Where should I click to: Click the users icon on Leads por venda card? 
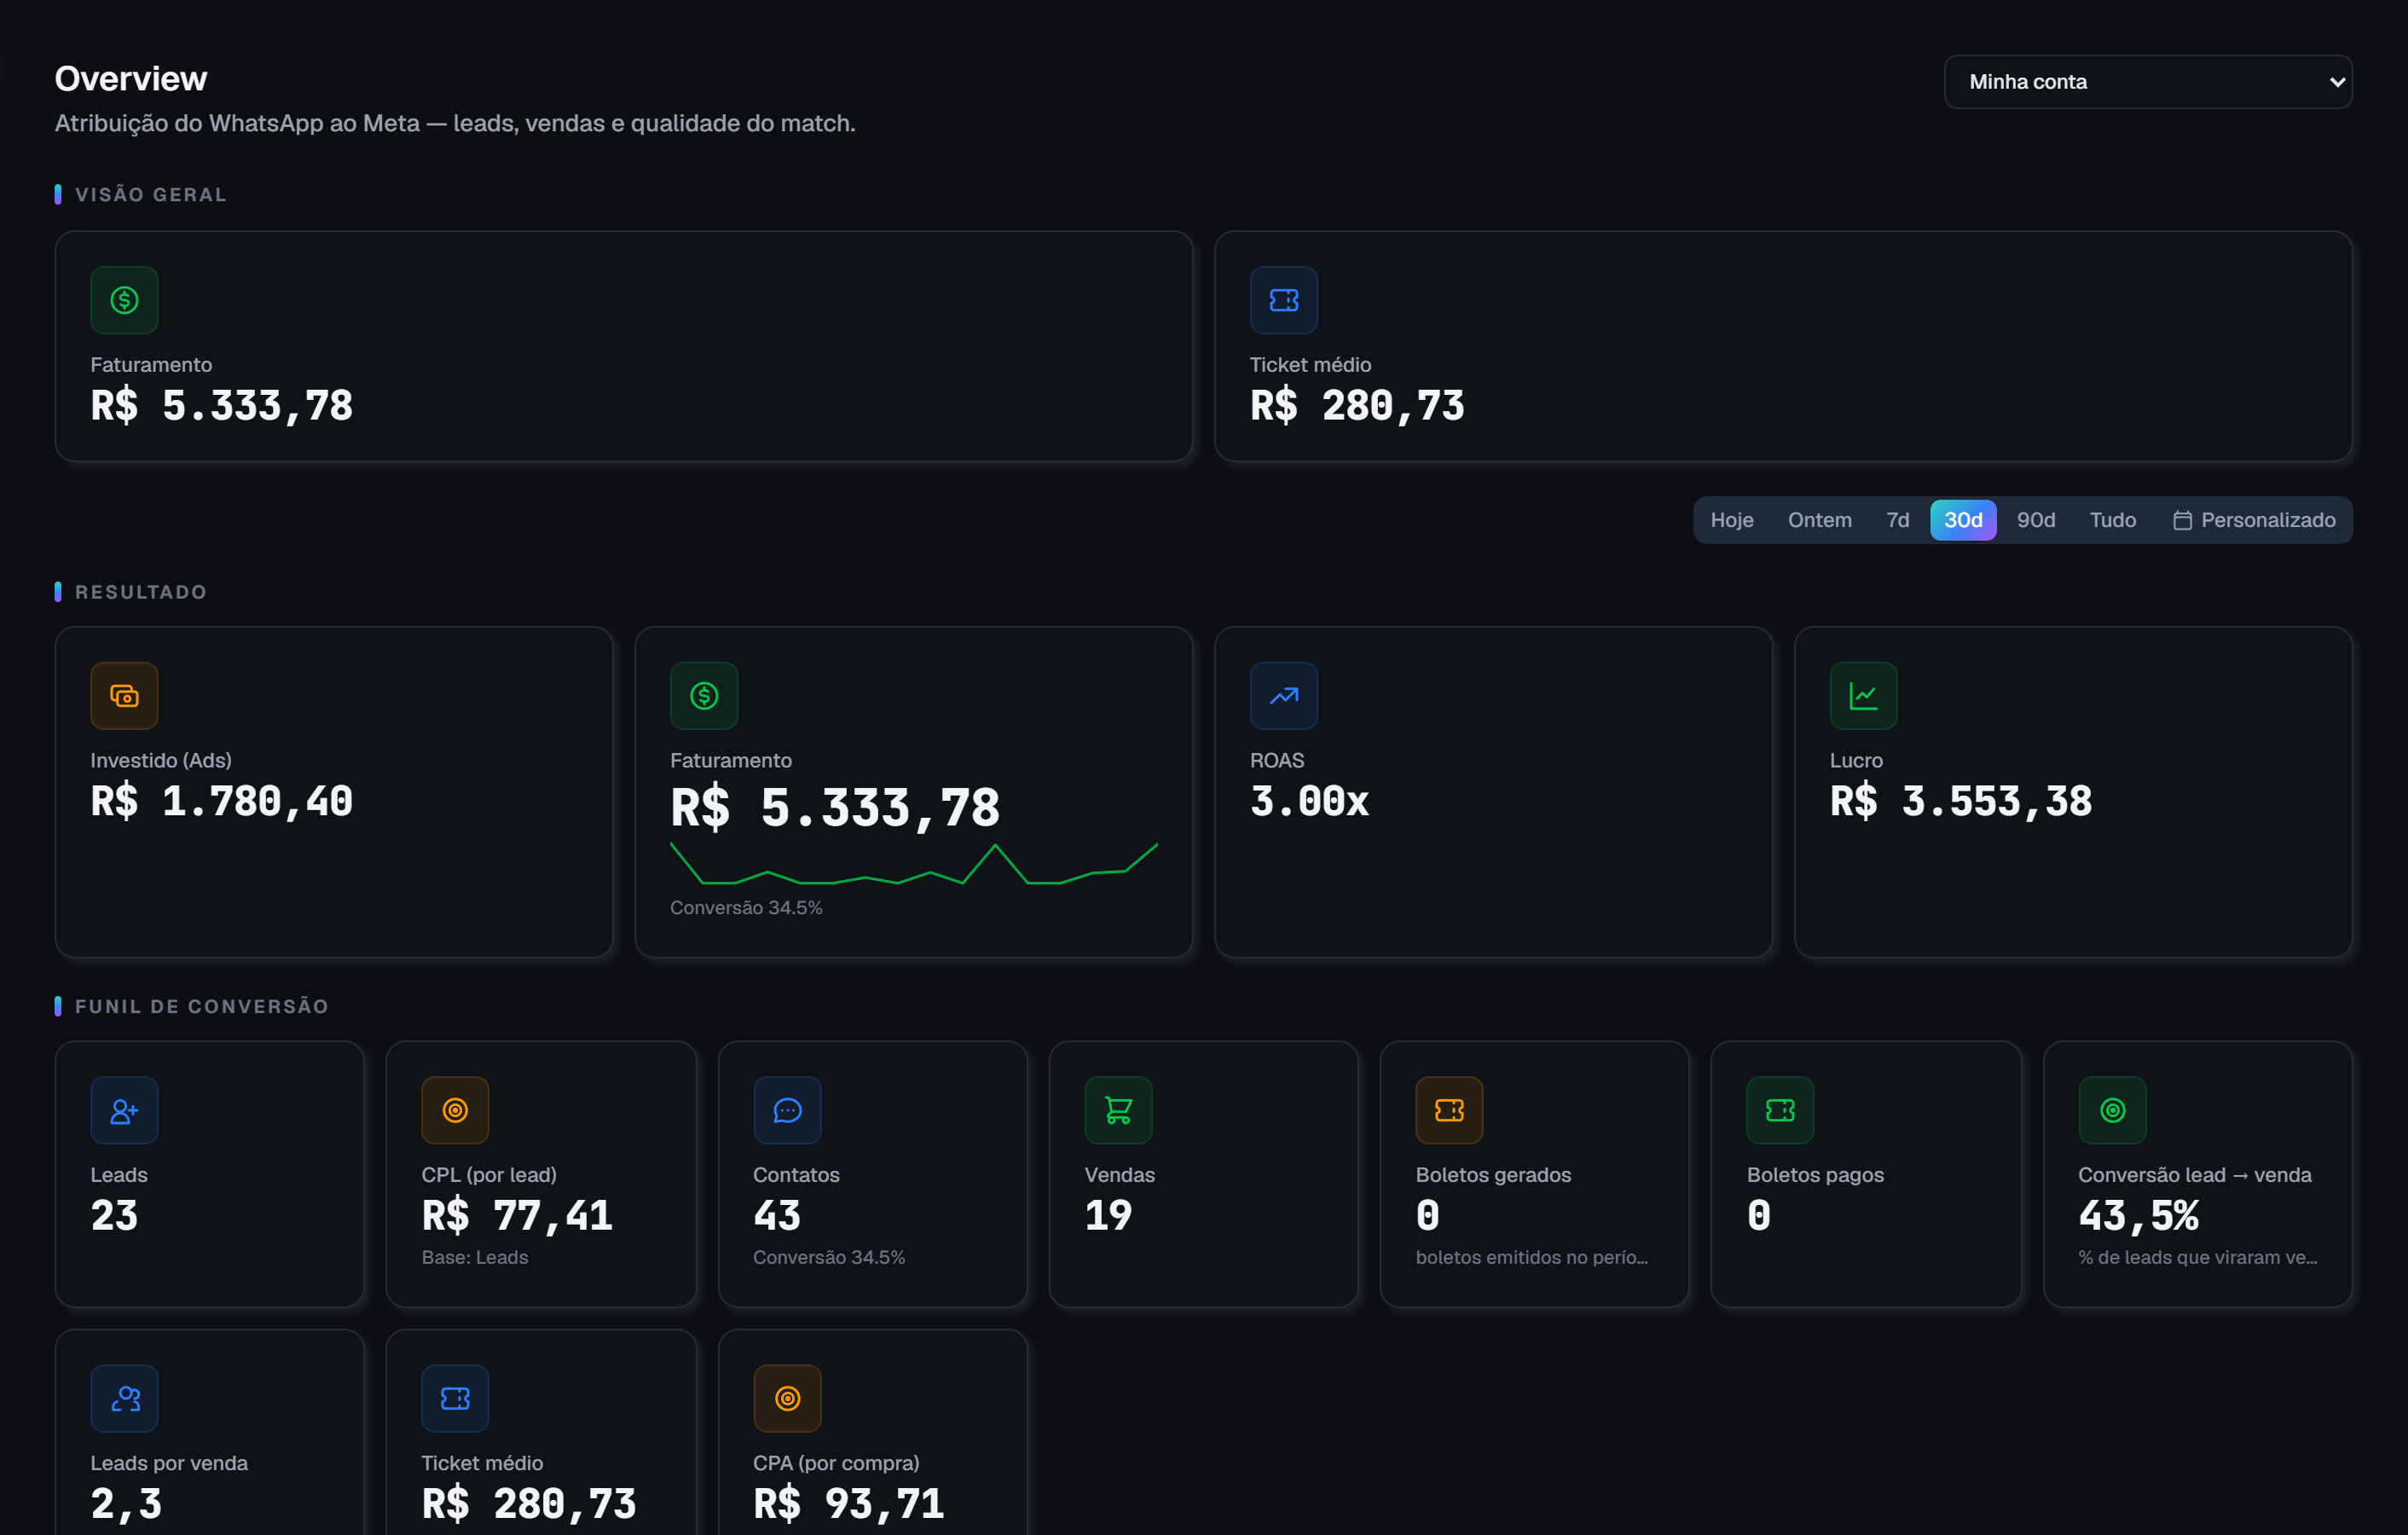pos(124,1398)
